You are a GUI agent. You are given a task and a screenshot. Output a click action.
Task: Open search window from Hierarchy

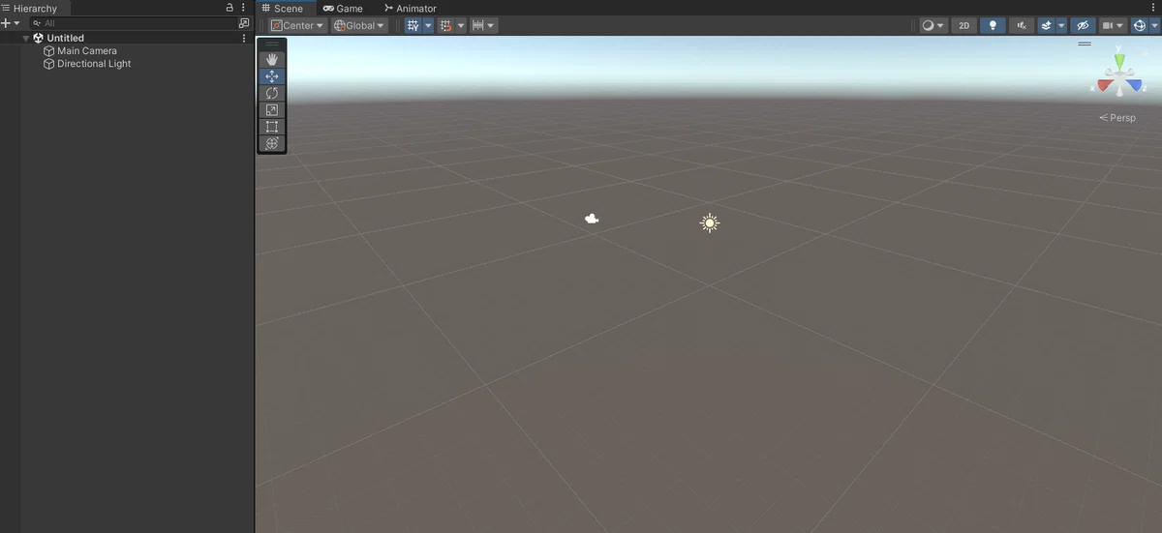coord(244,22)
